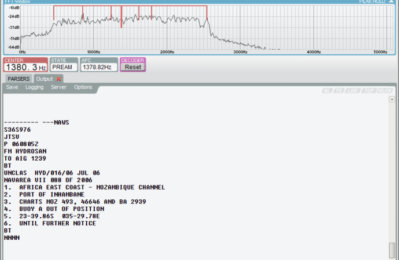Click the line 'S36S976'
The height and width of the screenshot is (260, 399).
[17, 129]
